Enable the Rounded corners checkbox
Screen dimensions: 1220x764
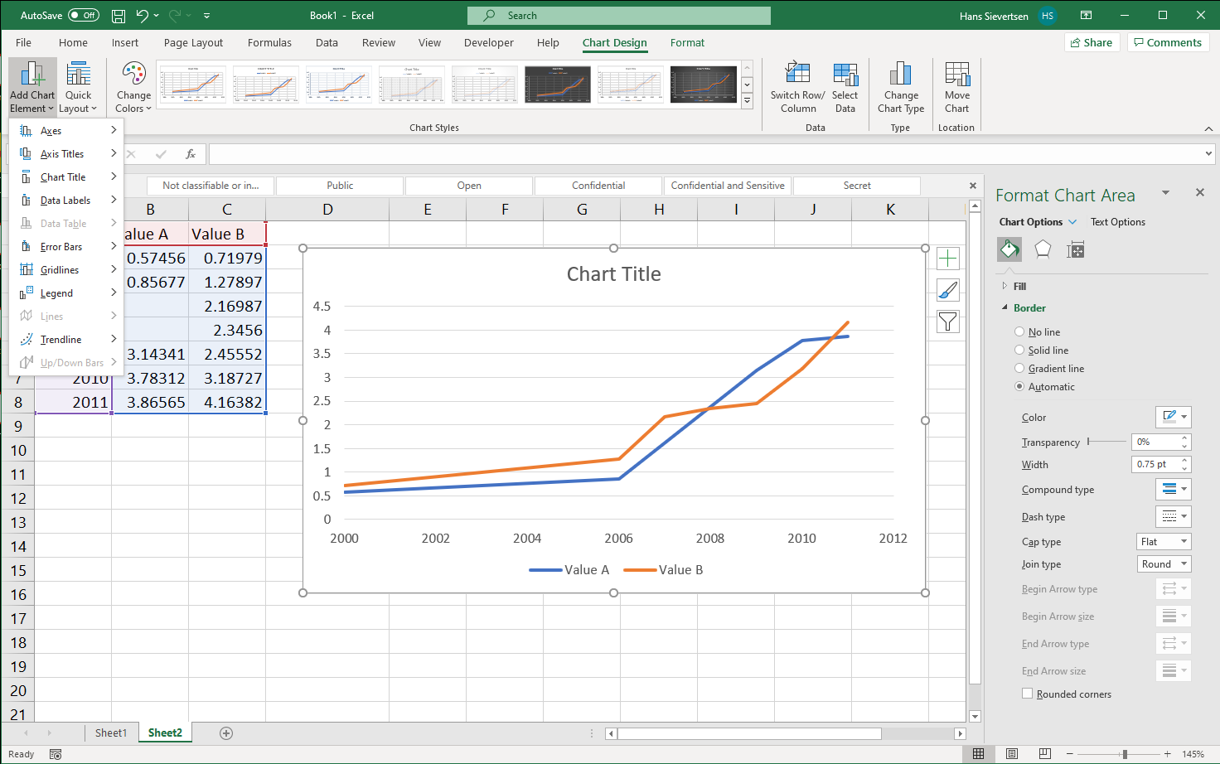pyautogui.click(x=1028, y=694)
